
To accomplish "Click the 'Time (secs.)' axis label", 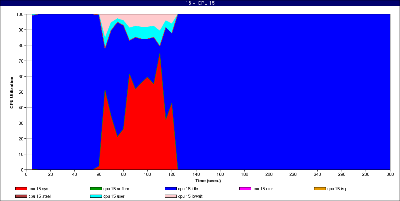I will click(x=208, y=181).
